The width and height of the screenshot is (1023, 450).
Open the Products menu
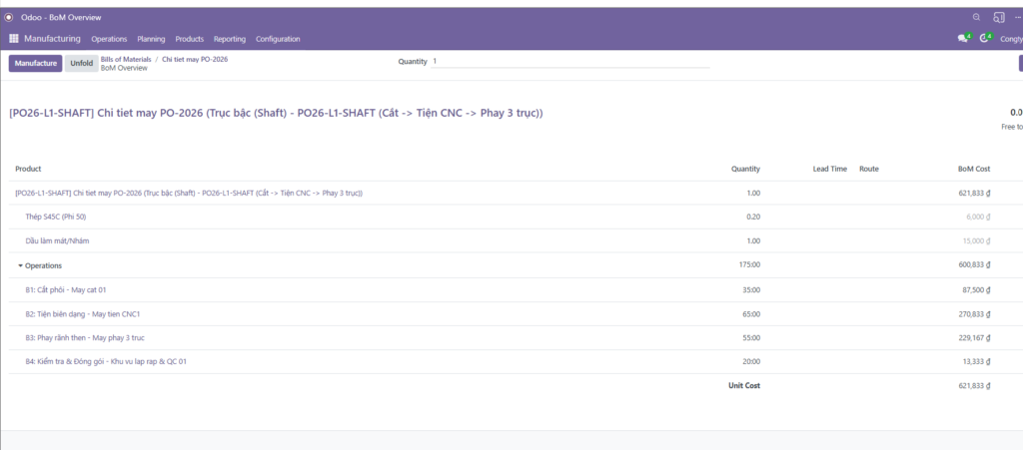190,39
